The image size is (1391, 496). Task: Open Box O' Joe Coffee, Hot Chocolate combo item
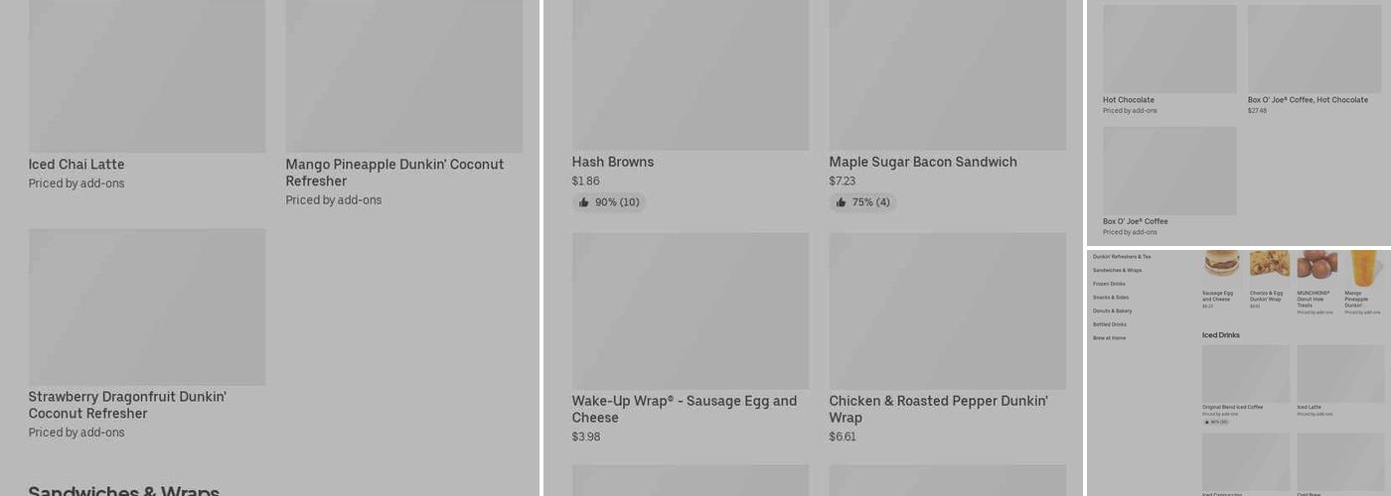pyautogui.click(x=1308, y=100)
